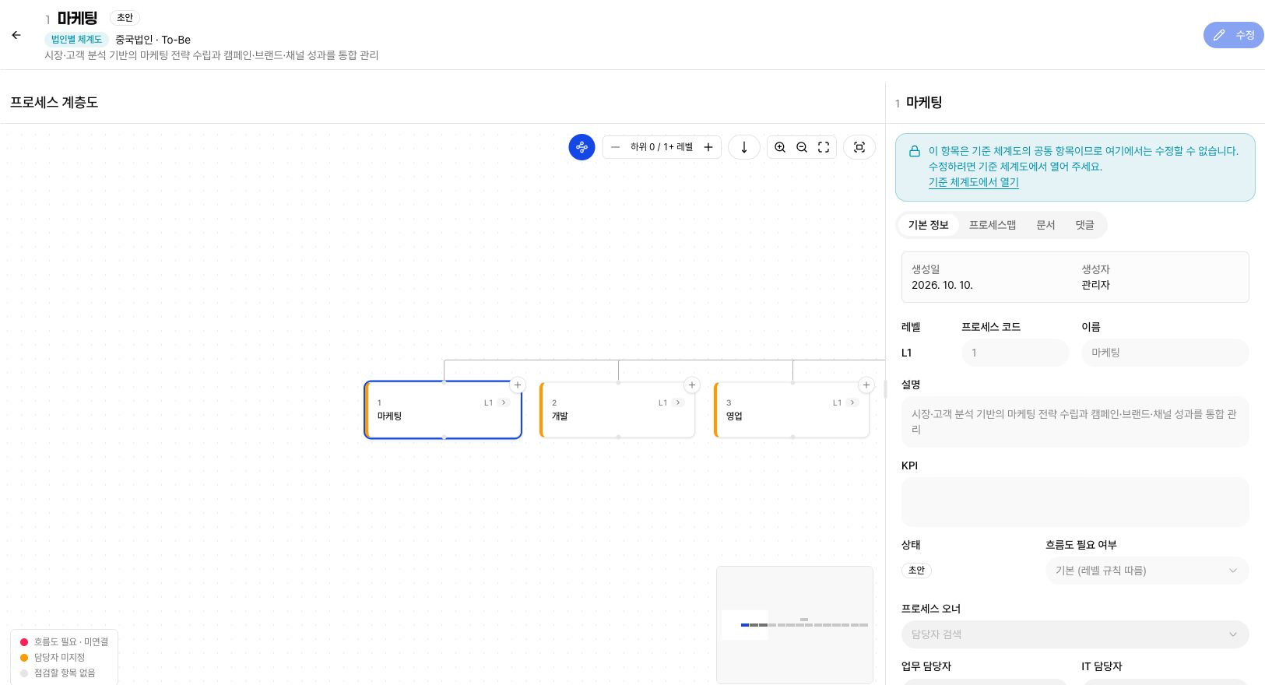
Task: Click the 흐름도 필요 · 미연결 legend entry
Action: (64, 642)
